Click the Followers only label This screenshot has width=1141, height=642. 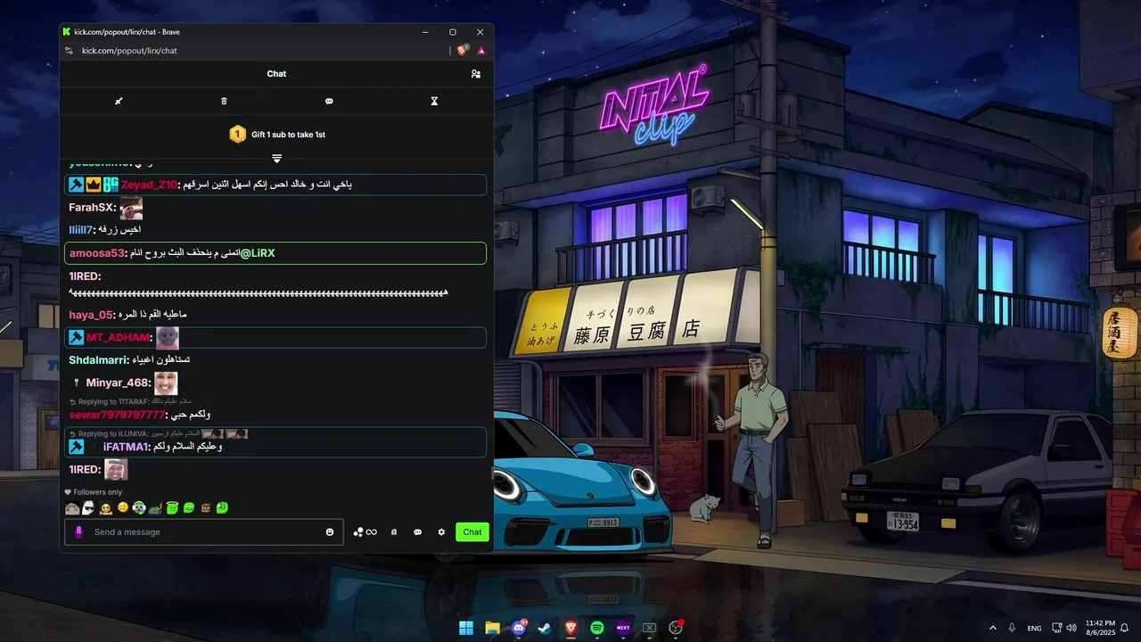(98, 492)
